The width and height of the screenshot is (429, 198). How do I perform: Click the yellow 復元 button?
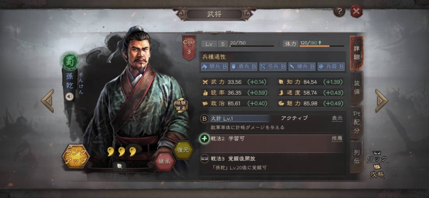183,150
